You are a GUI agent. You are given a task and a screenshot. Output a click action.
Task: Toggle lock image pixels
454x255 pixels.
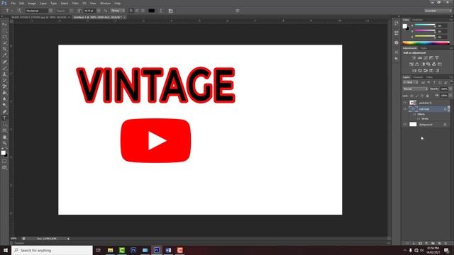[417, 96]
